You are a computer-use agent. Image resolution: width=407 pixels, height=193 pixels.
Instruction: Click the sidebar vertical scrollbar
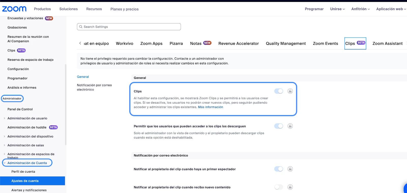point(66,104)
